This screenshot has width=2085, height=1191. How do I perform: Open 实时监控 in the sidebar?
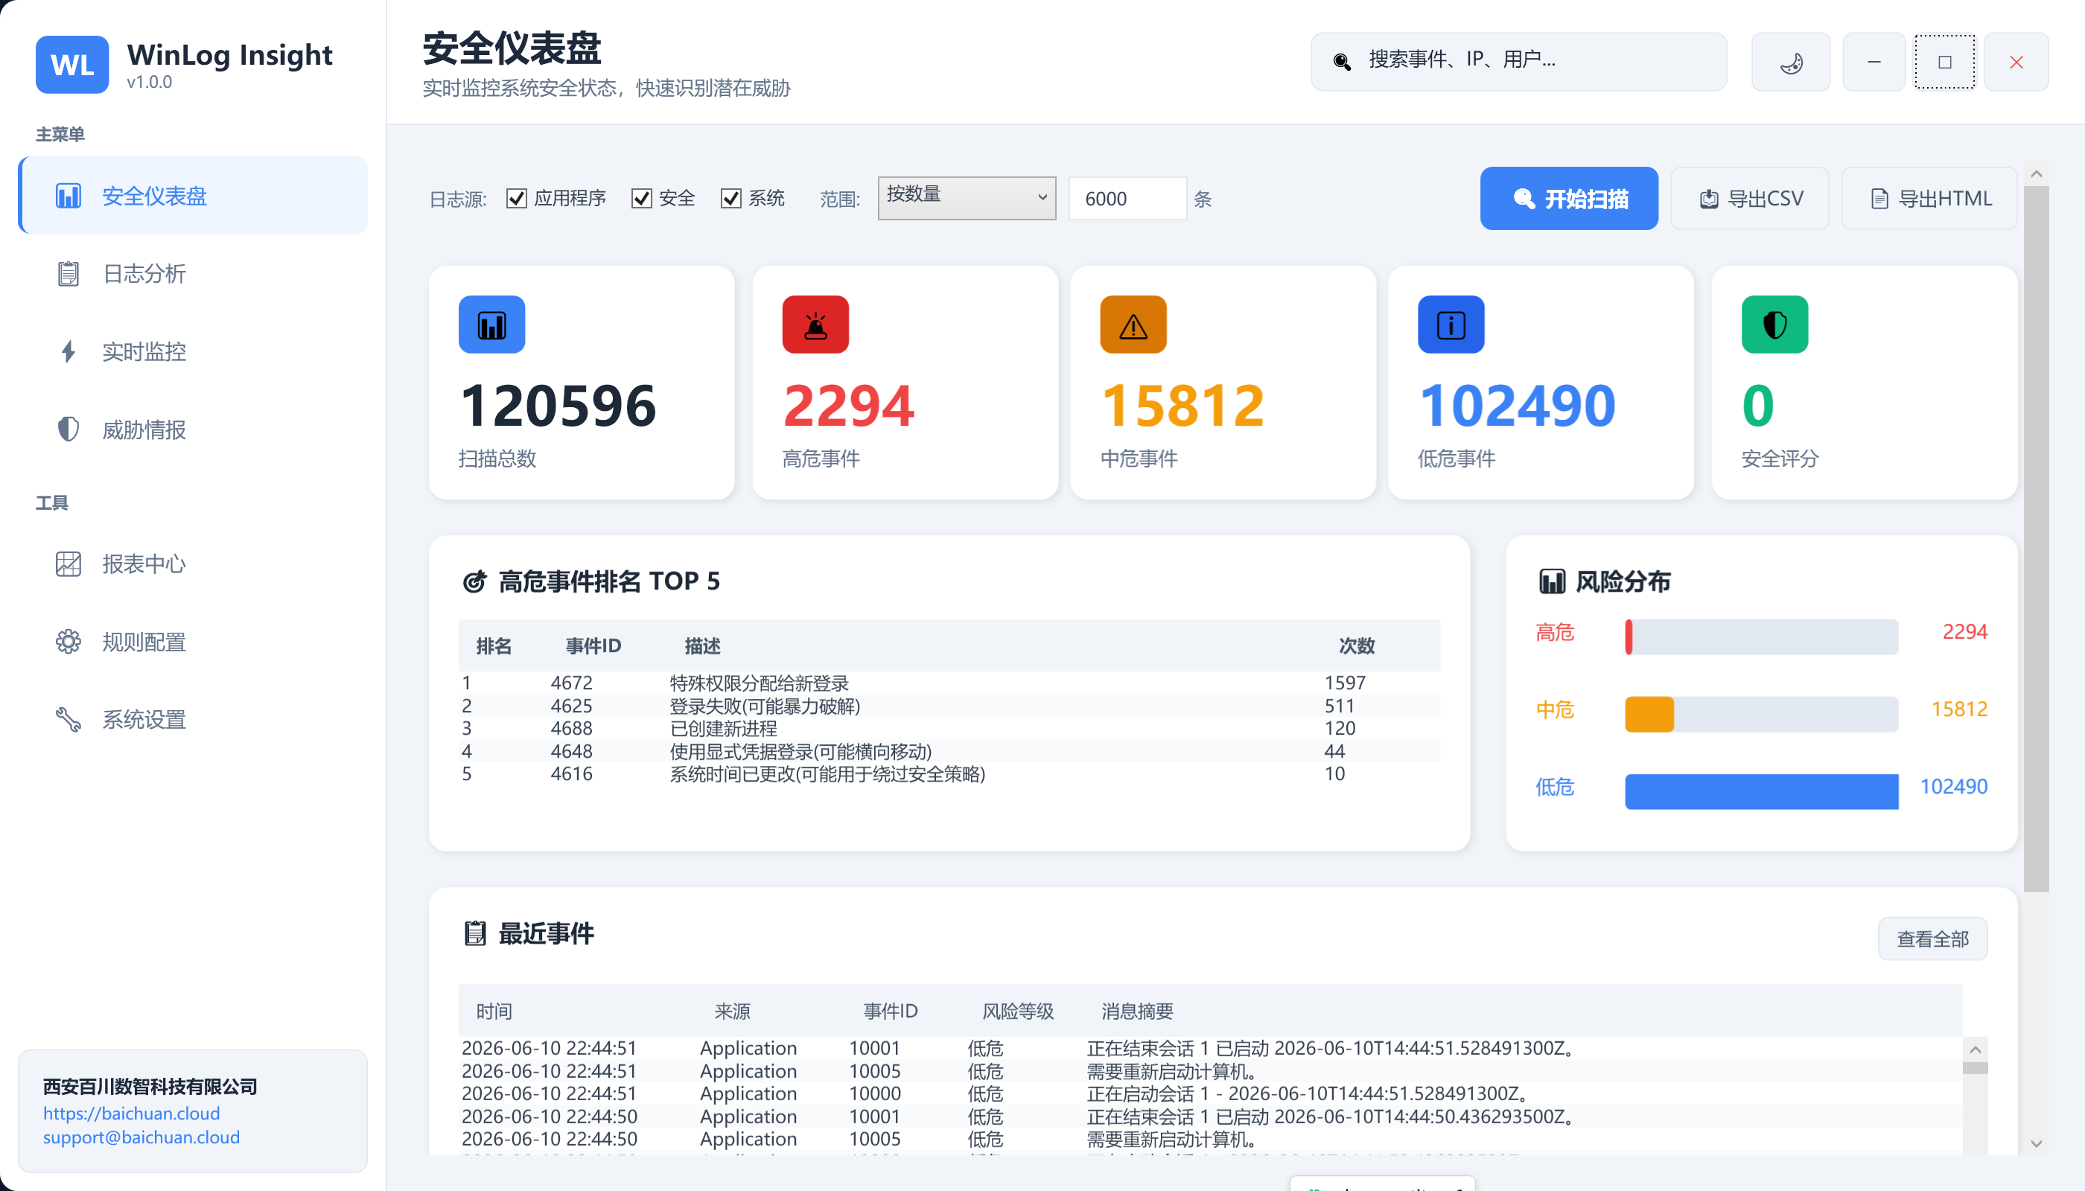193,352
